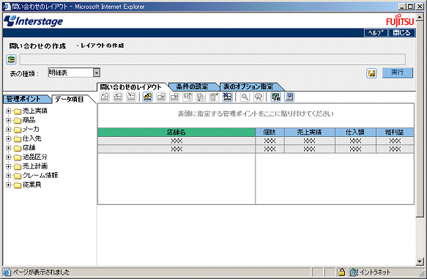Viewport: 427px width, 279px height.
Task: Select the クレーム情報 tree label
Action: pos(40,176)
